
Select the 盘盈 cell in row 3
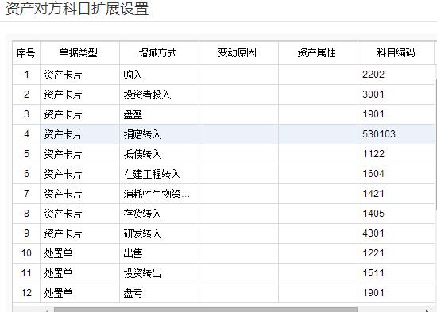[x=159, y=114]
